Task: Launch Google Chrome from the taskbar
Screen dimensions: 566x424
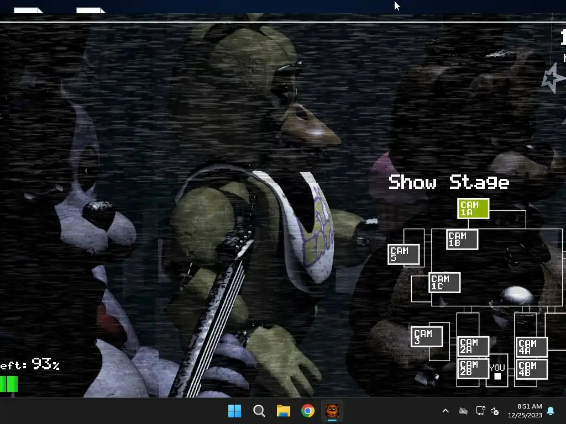Action: click(307, 411)
